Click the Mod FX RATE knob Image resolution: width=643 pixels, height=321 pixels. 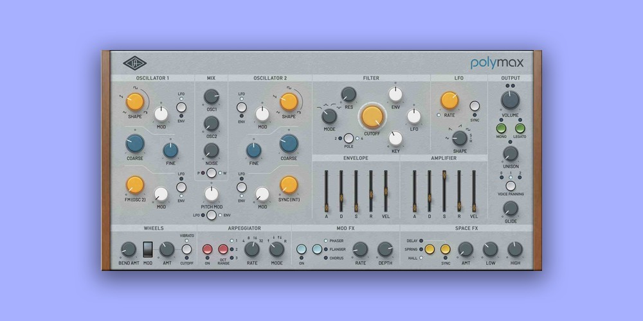click(360, 249)
